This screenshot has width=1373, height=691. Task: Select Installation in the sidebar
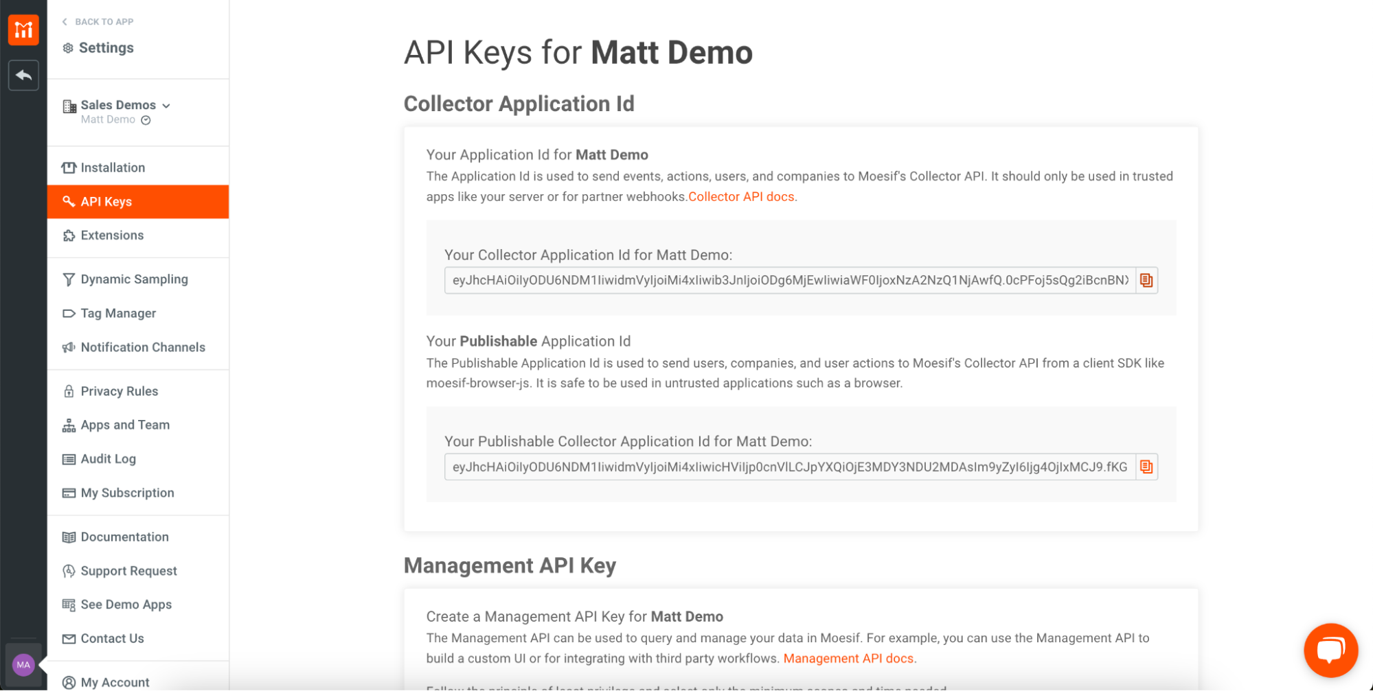(x=112, y=167)
